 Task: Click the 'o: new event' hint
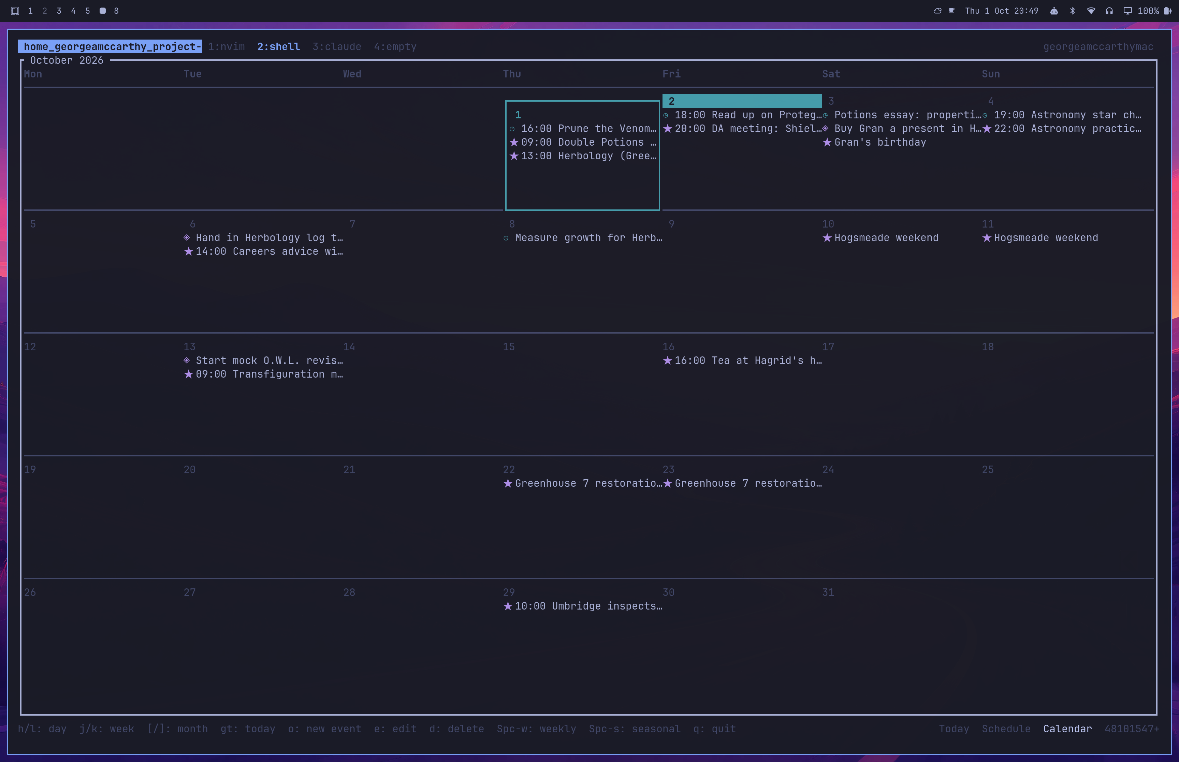(x=324, y=729)
